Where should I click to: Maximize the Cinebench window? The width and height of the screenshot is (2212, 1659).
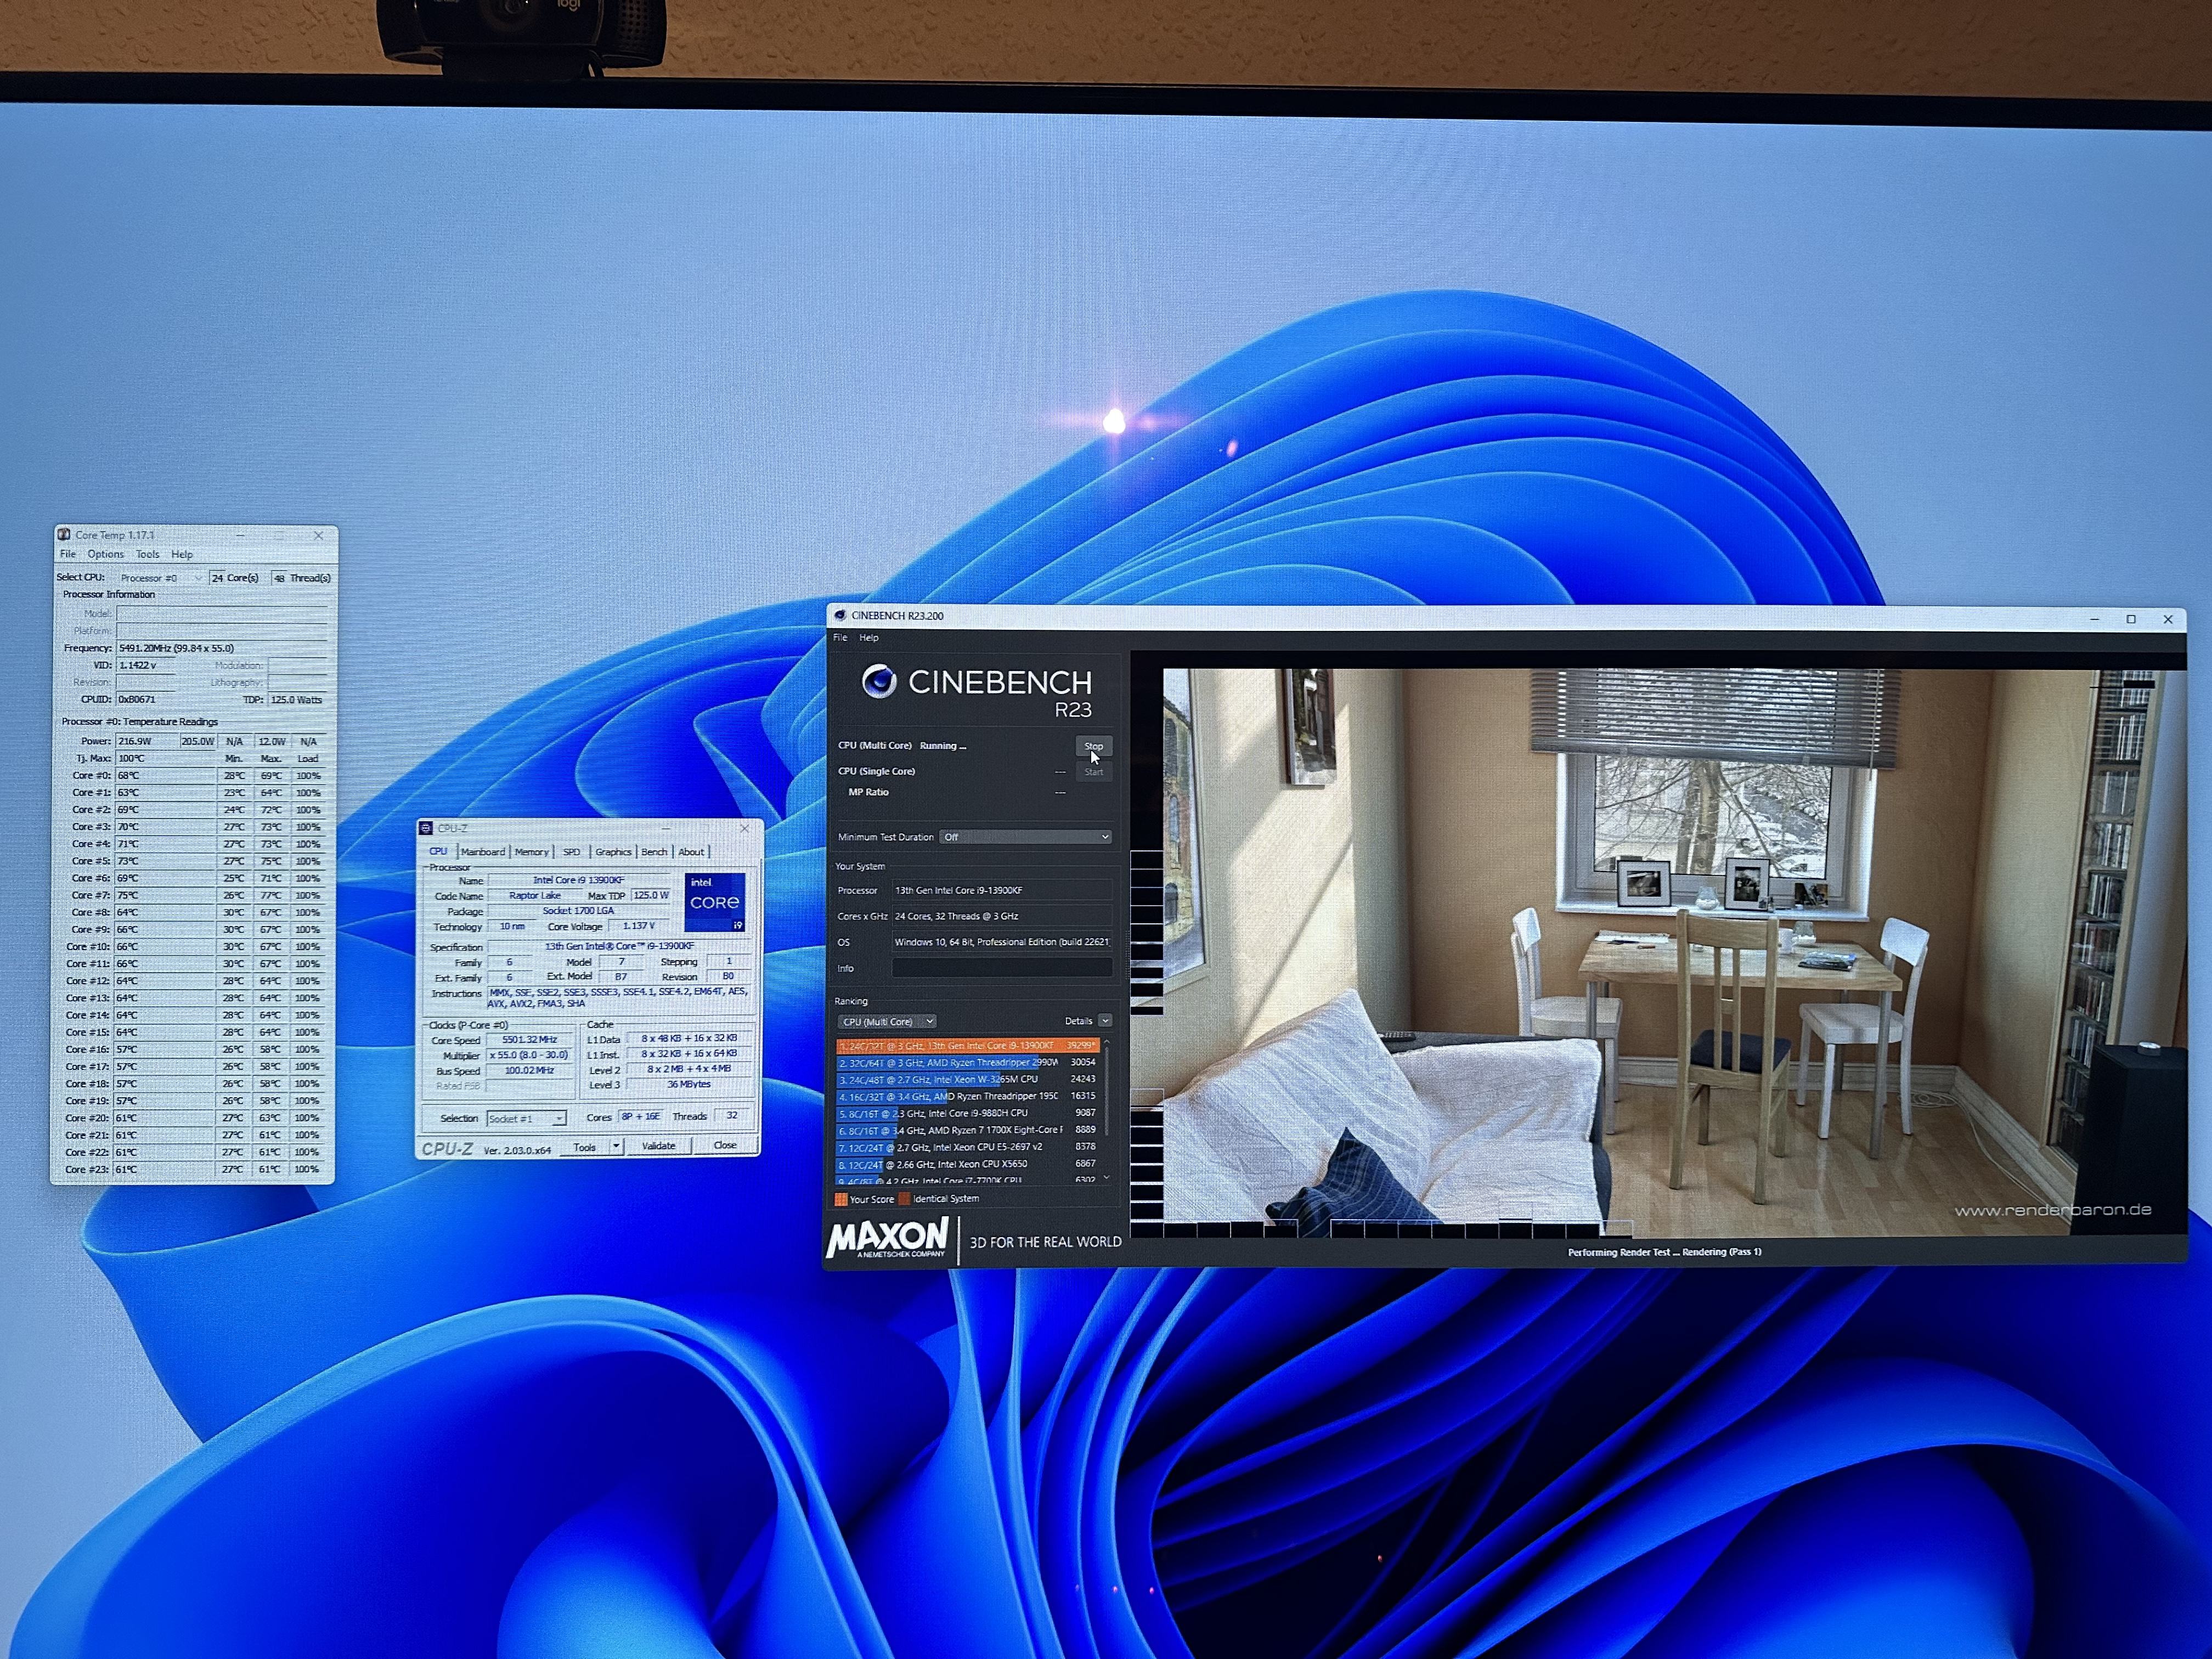2131,619
